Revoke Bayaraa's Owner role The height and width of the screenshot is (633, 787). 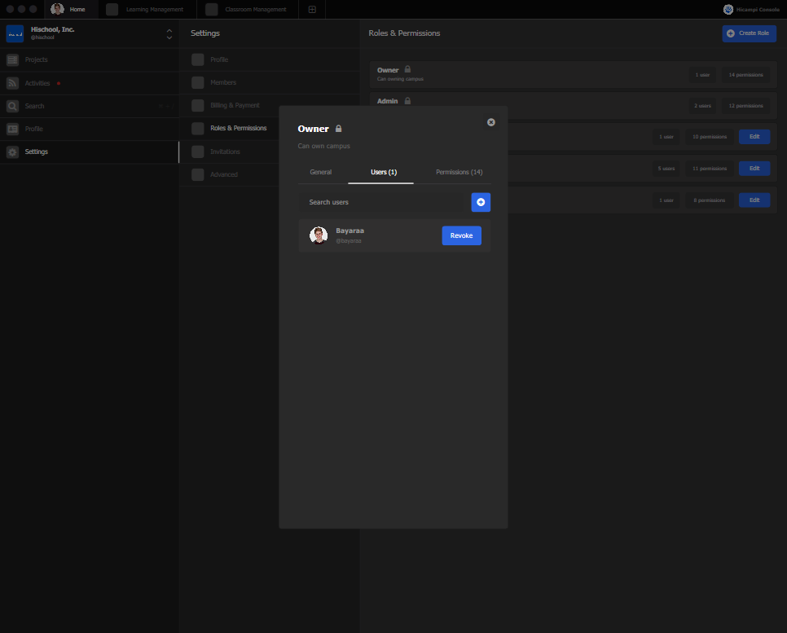click(x=461, y=235)
